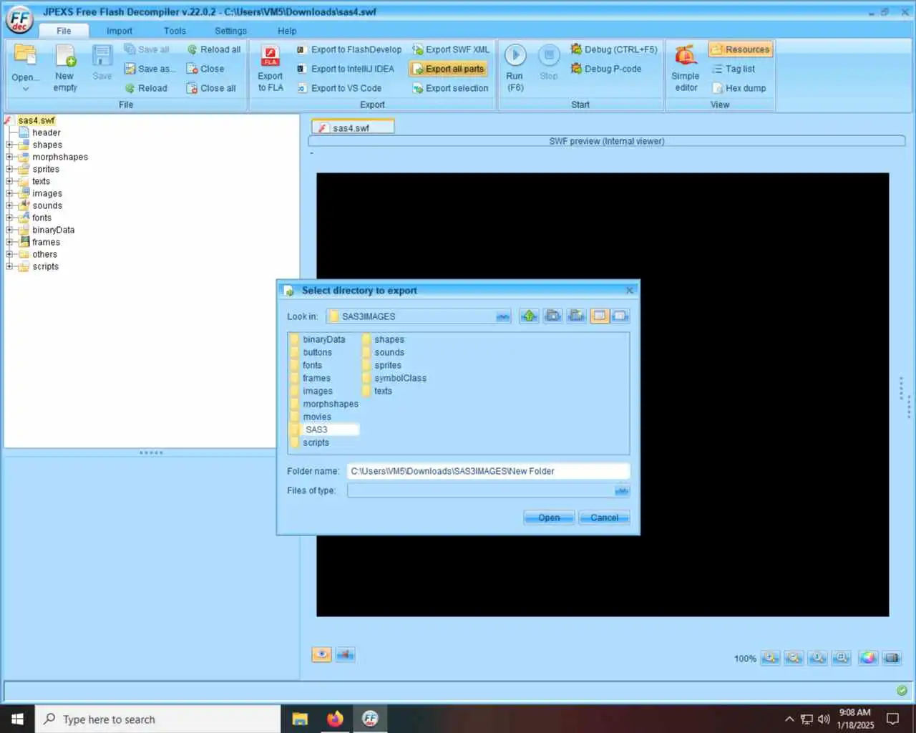The width and height of the screenshot is (916, 733).
Task: Open the Import ribbon tab
Action: (x=120, y=31)
